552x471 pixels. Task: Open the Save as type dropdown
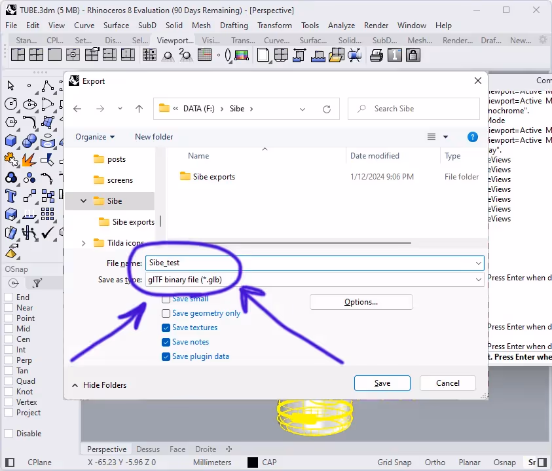(479, 280)
